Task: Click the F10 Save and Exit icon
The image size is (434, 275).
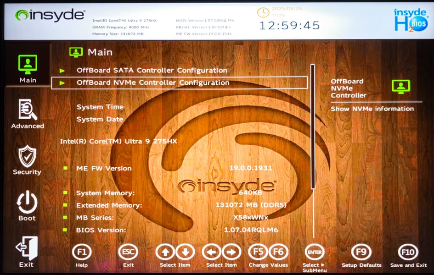Action: click(408, 252)
